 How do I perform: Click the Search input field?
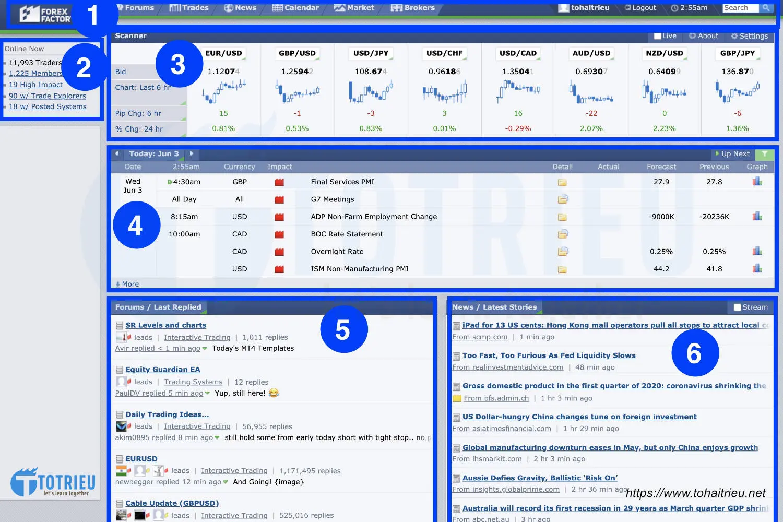pyautogui.click(x=740, y=8)
